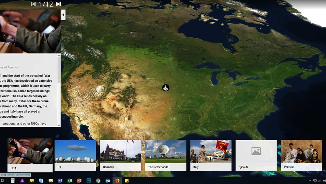Screen dimensions: 326x184
Task: Open network status in system tray
Action: 315,181
